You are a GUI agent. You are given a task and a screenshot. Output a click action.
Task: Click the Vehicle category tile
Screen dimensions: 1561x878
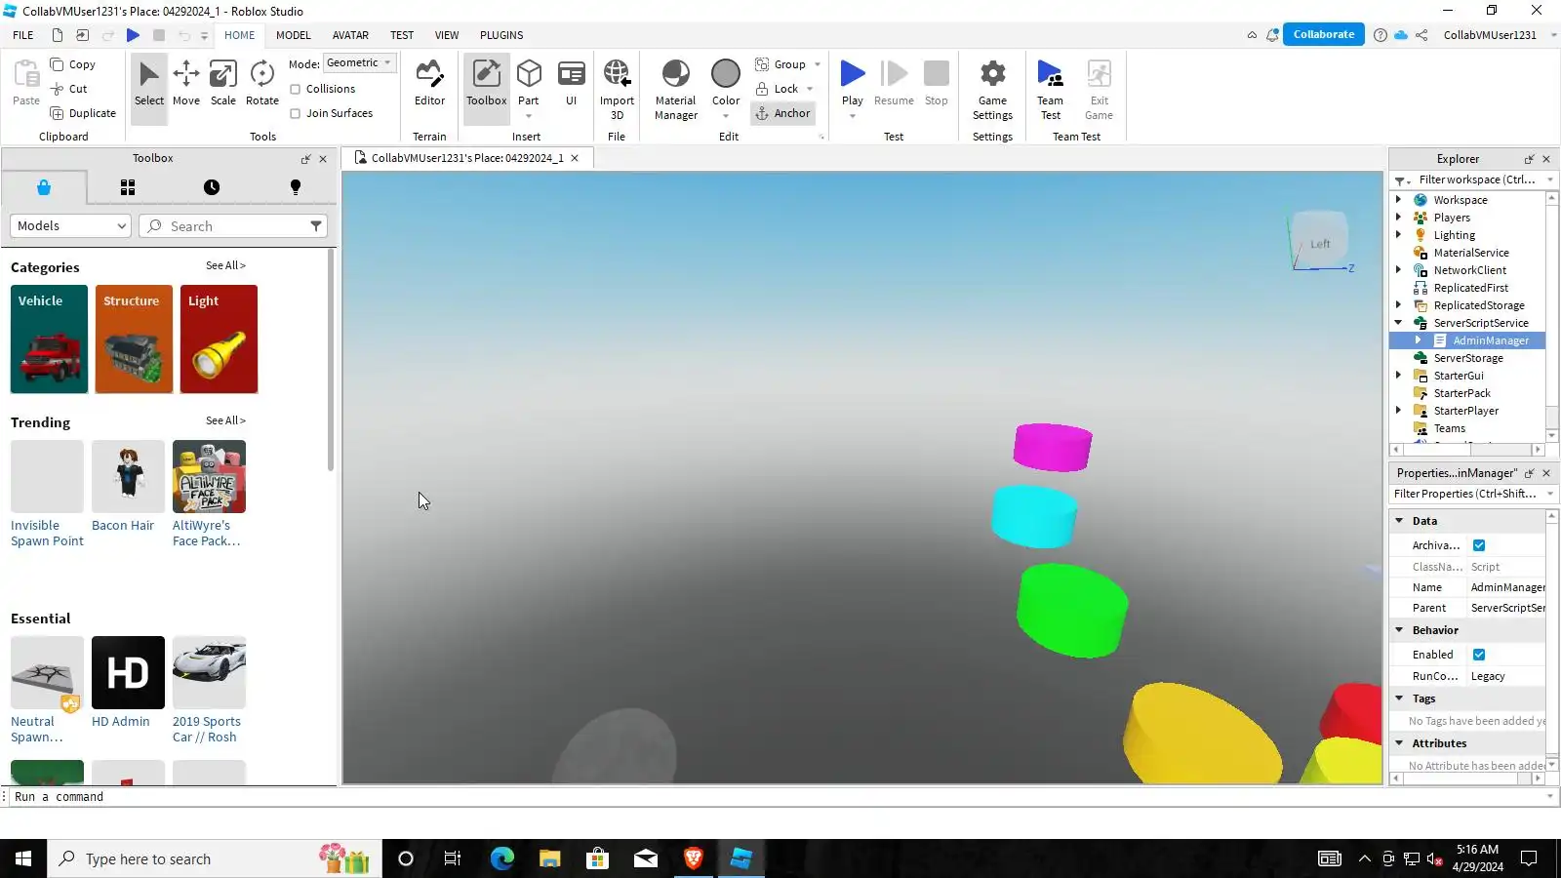click(x=49, y=339)
